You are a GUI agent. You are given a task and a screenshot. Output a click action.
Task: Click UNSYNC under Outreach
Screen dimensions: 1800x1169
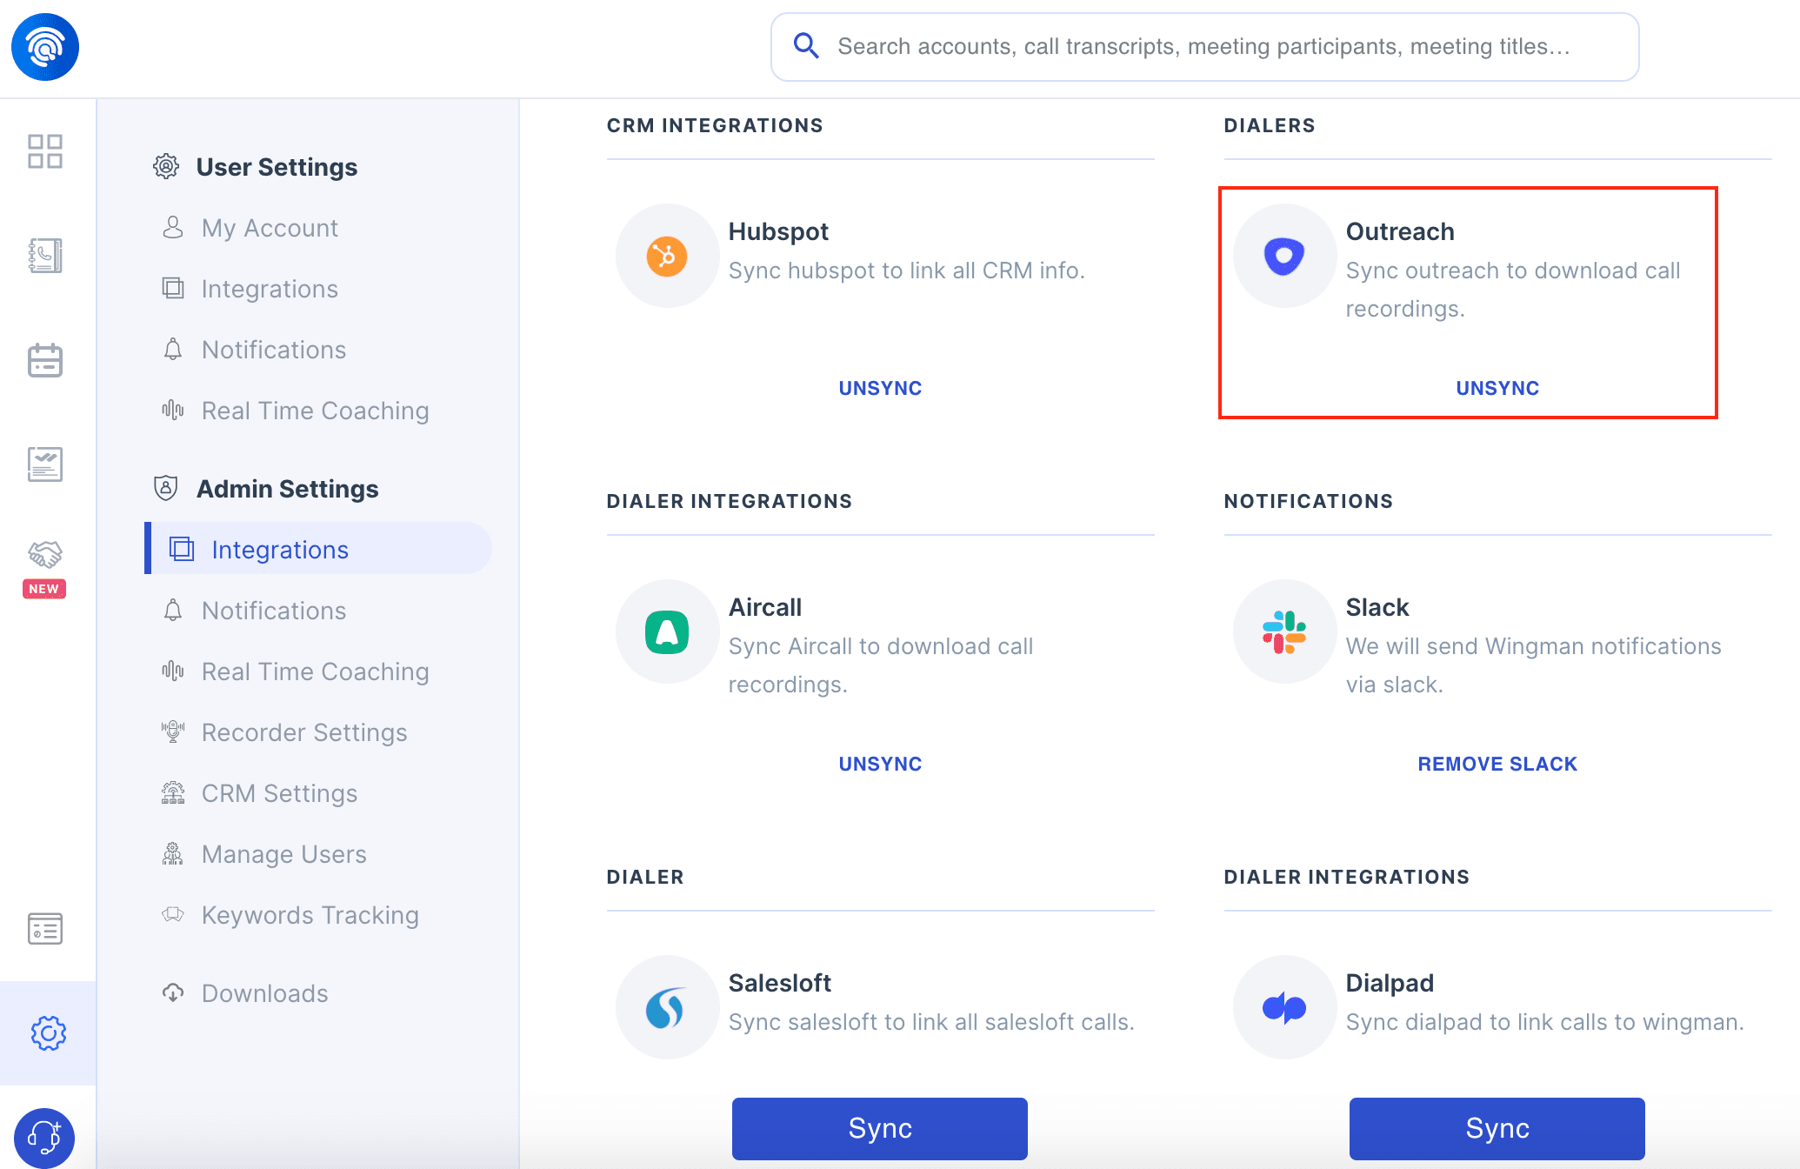(1497, 388)
